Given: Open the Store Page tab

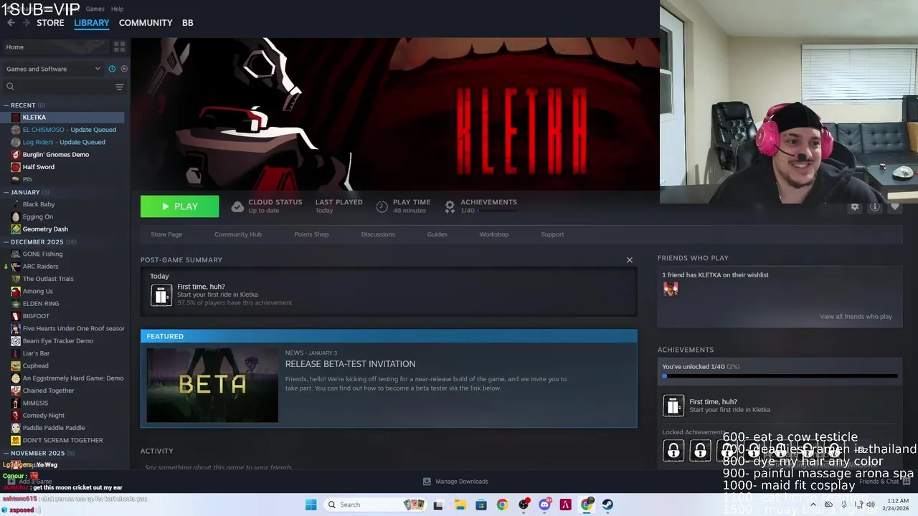Looking at the screenshot, I should click(166, 234).
